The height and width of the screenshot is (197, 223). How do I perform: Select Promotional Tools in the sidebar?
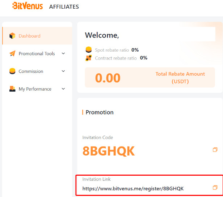[x=37, y=53]
